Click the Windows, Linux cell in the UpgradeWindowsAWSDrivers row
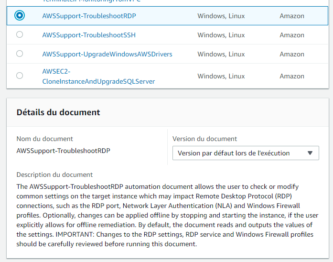Screen dimensions: 333x262 pyautogui.click(x=221, y=54)
